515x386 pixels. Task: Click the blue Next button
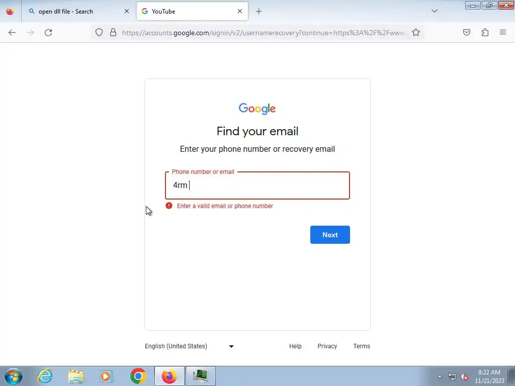tap(330, 235)
